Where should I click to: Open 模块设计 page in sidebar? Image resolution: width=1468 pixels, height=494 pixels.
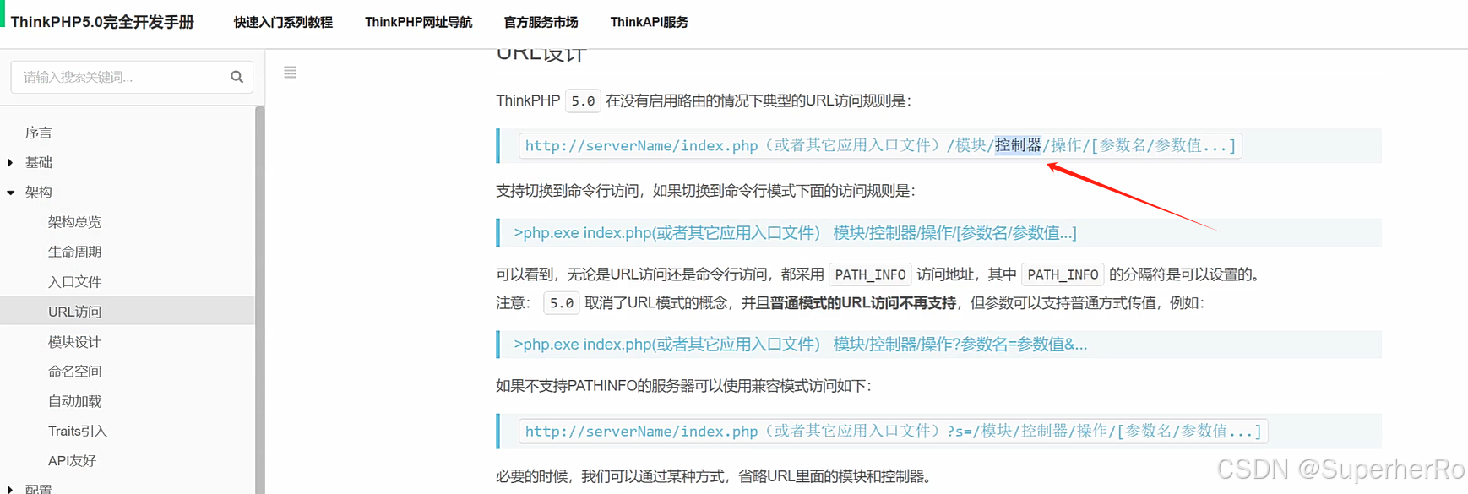pos(74,342)
